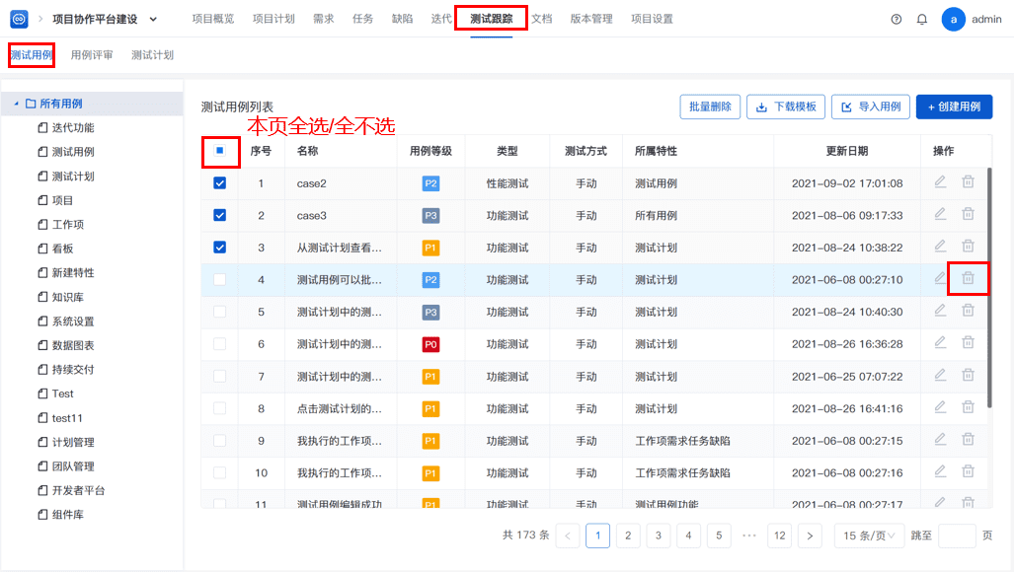This screenshot has width=1015, height=572.
Task: Click the table vertical scrollbar
Action: pyautogui.click(x=989, y=288)
